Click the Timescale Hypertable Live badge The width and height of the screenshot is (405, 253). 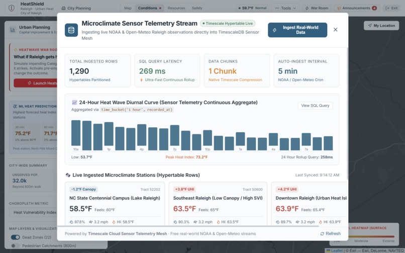[x=228, y=24]
